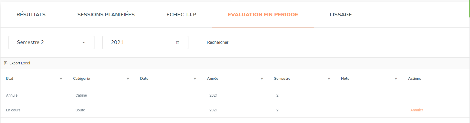Open the Catégorie column filter icon

pyautogui.click(x=128, y=79)
